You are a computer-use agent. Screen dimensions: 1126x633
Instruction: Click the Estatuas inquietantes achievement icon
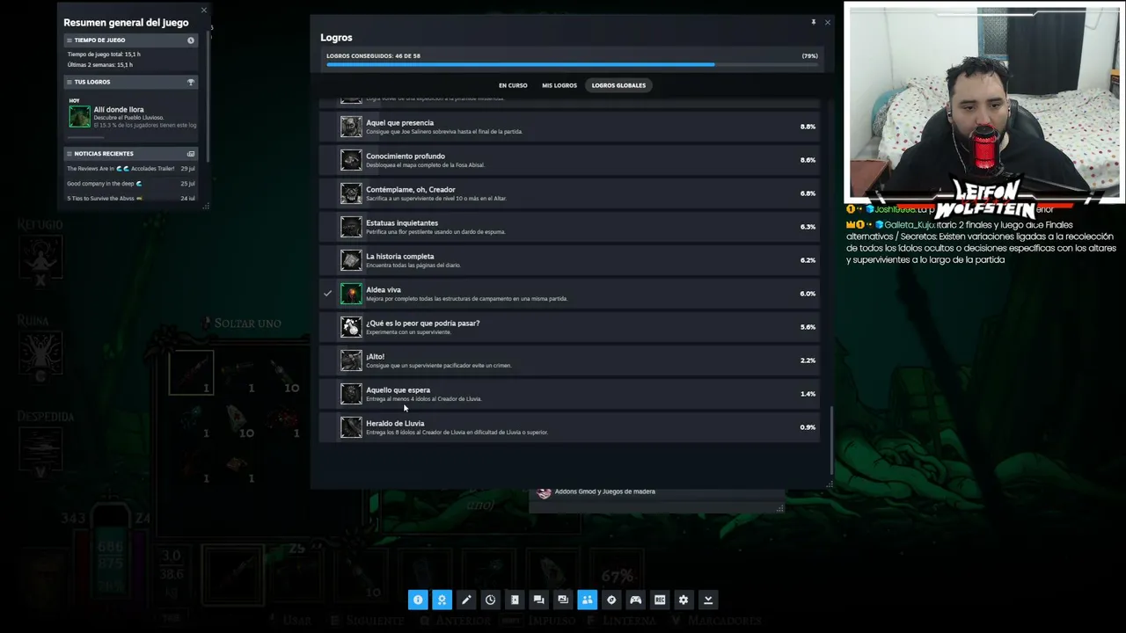(x=351, y=227)
